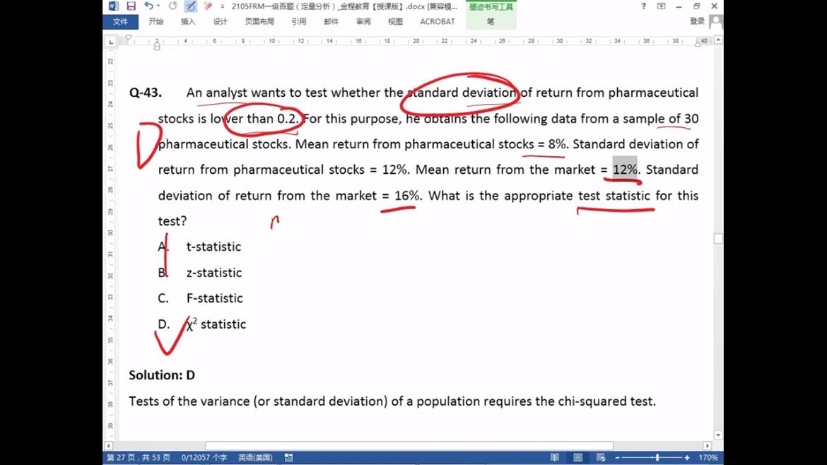Switch to the 开始 (Home) ribbon tab
827x465 pixels.
tap(156, 22)
